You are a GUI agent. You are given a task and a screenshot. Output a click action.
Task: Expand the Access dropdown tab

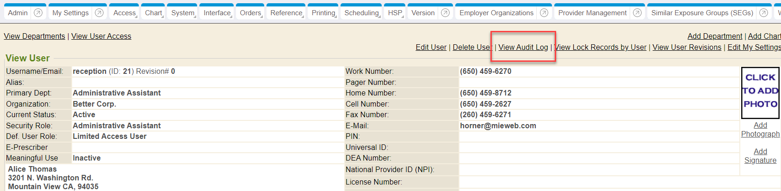pyautogui.click(x=125, y=13)
